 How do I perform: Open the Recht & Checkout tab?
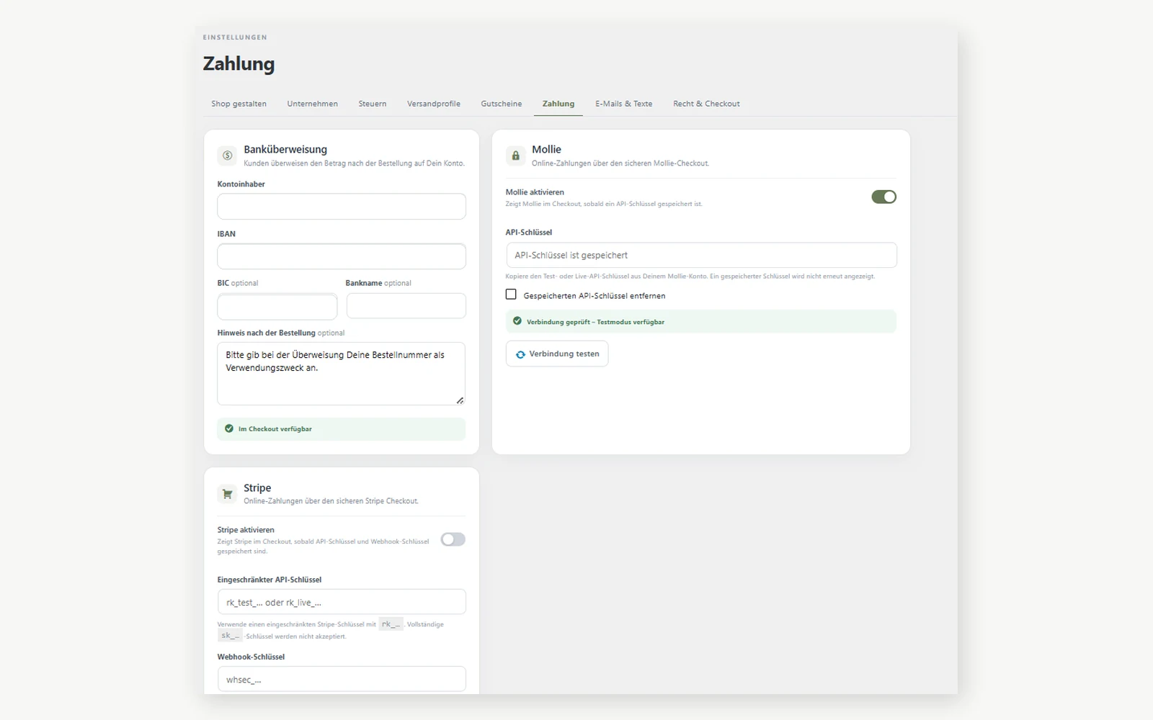point(706,104)
